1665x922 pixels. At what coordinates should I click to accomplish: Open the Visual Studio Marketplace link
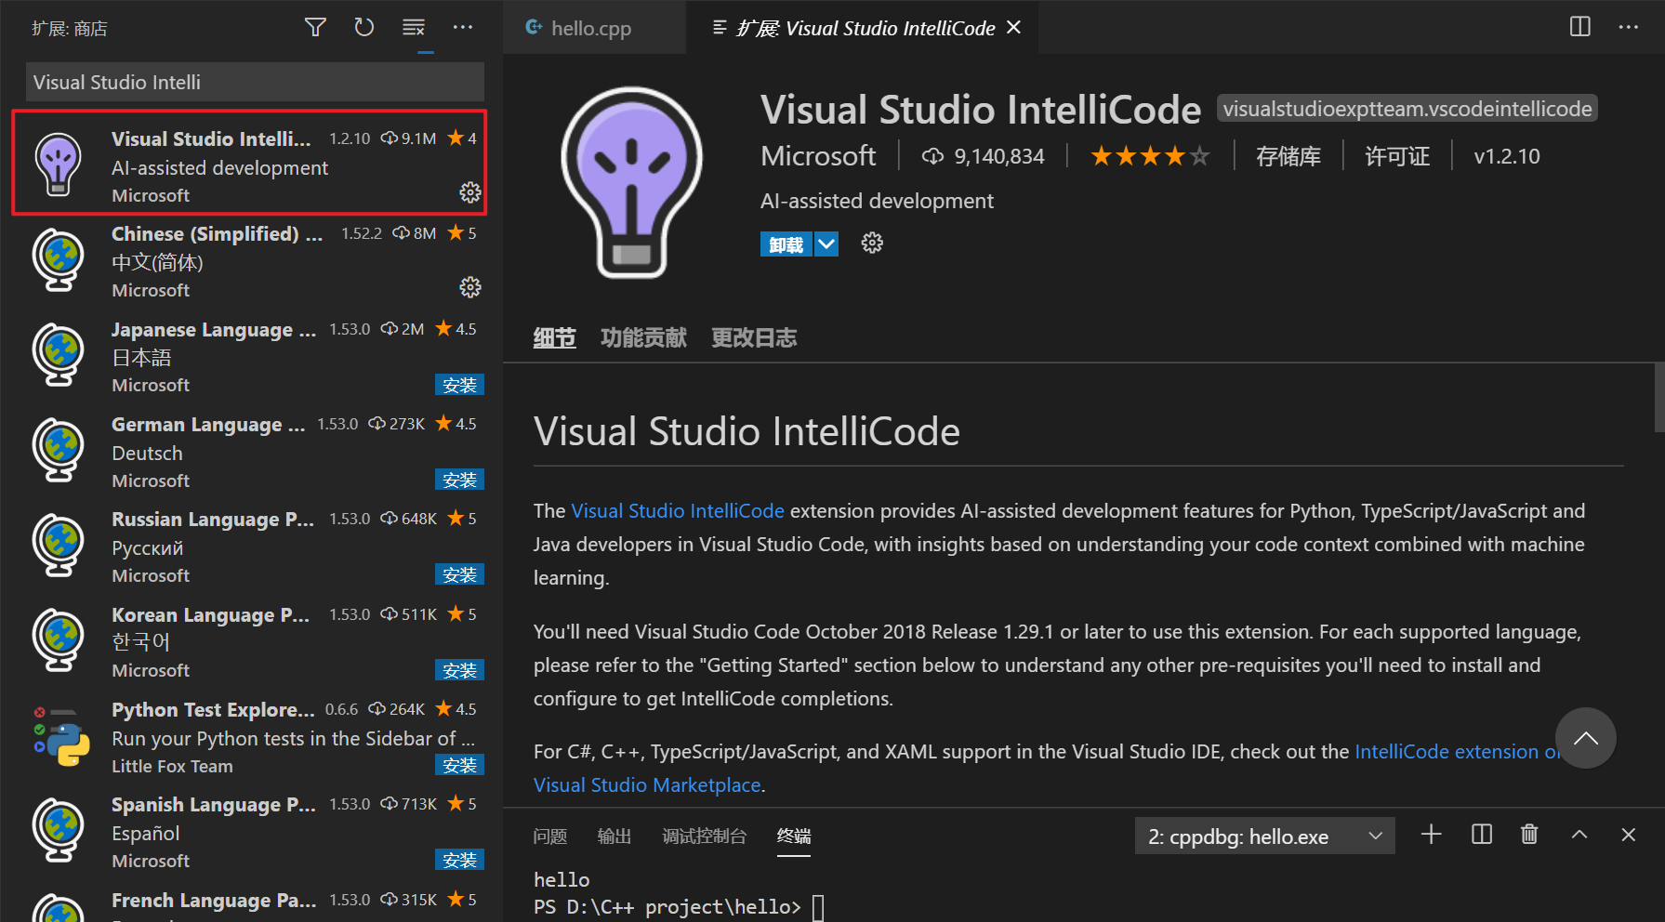pyautogui.click(x=647, y=784)
